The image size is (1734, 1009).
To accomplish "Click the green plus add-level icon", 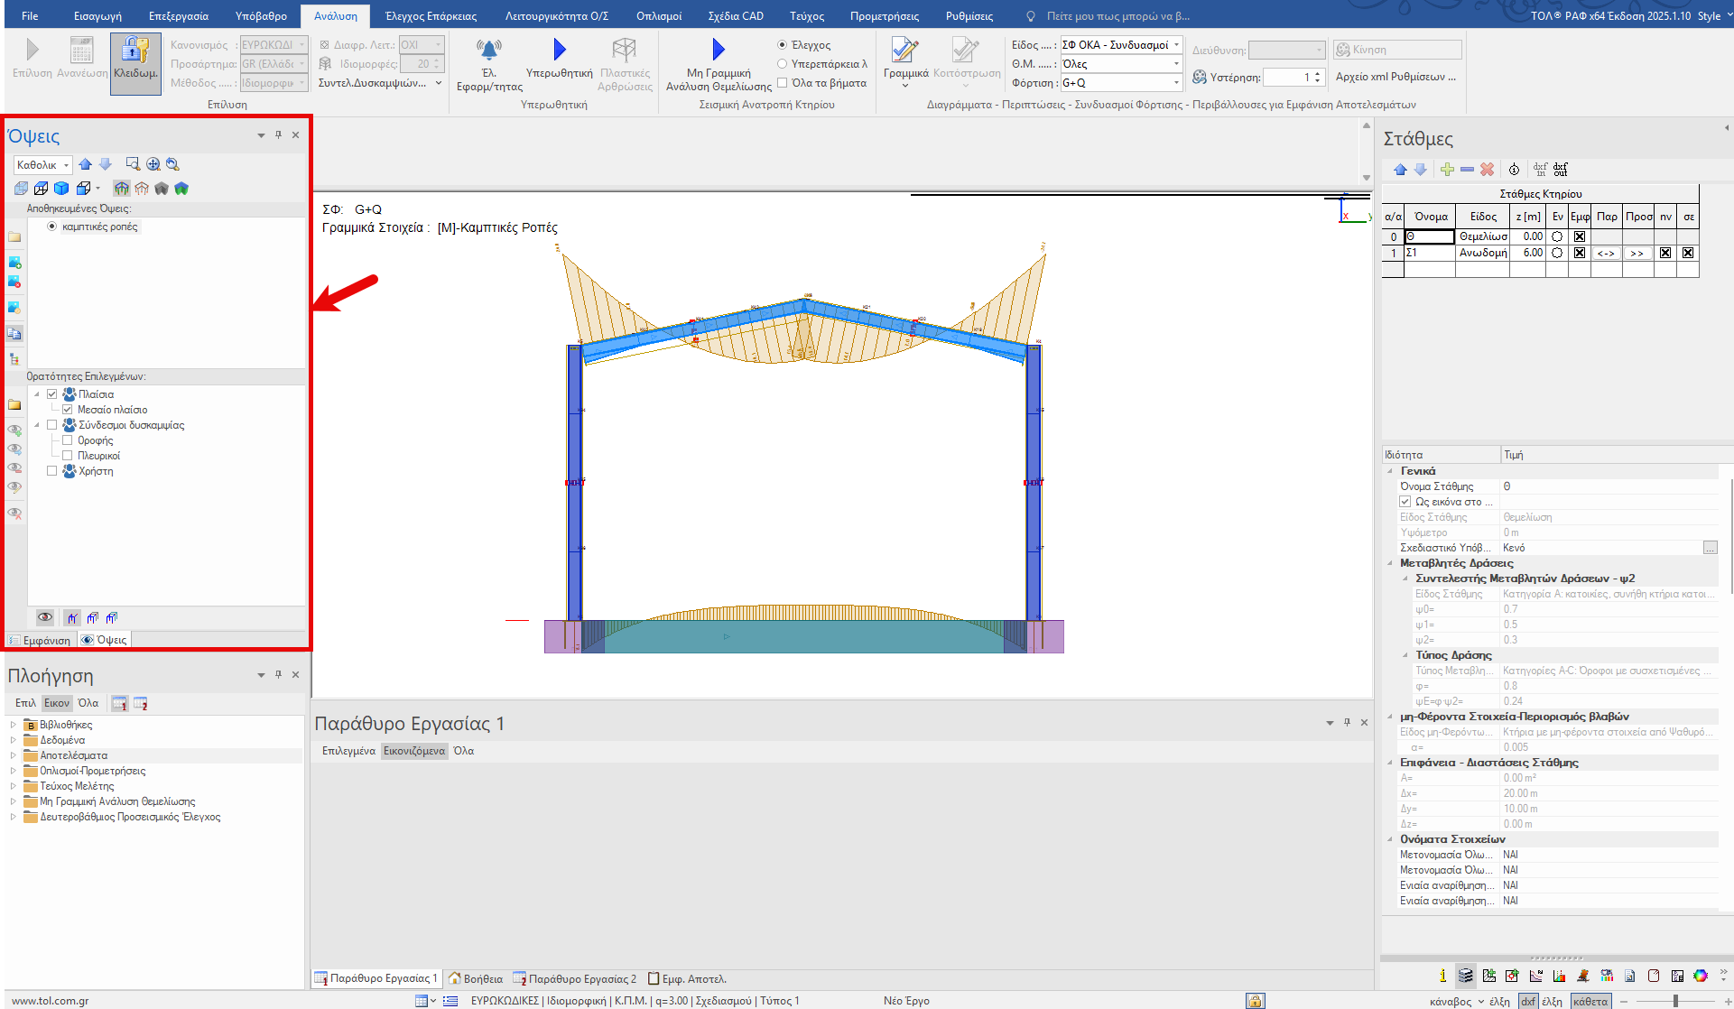I will click(1447, 170).
